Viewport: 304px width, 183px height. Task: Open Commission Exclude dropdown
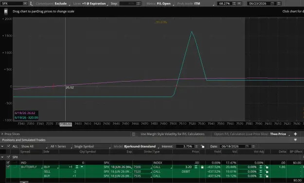[x=53, y=3]
